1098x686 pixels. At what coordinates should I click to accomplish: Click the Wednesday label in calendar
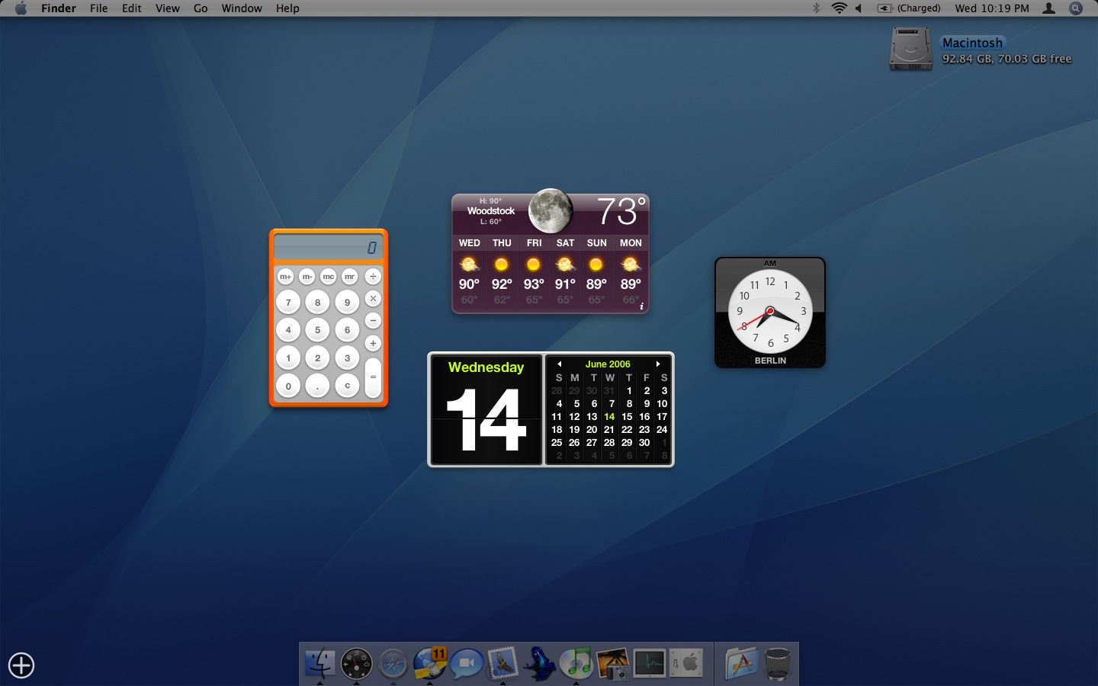(486, 367)
